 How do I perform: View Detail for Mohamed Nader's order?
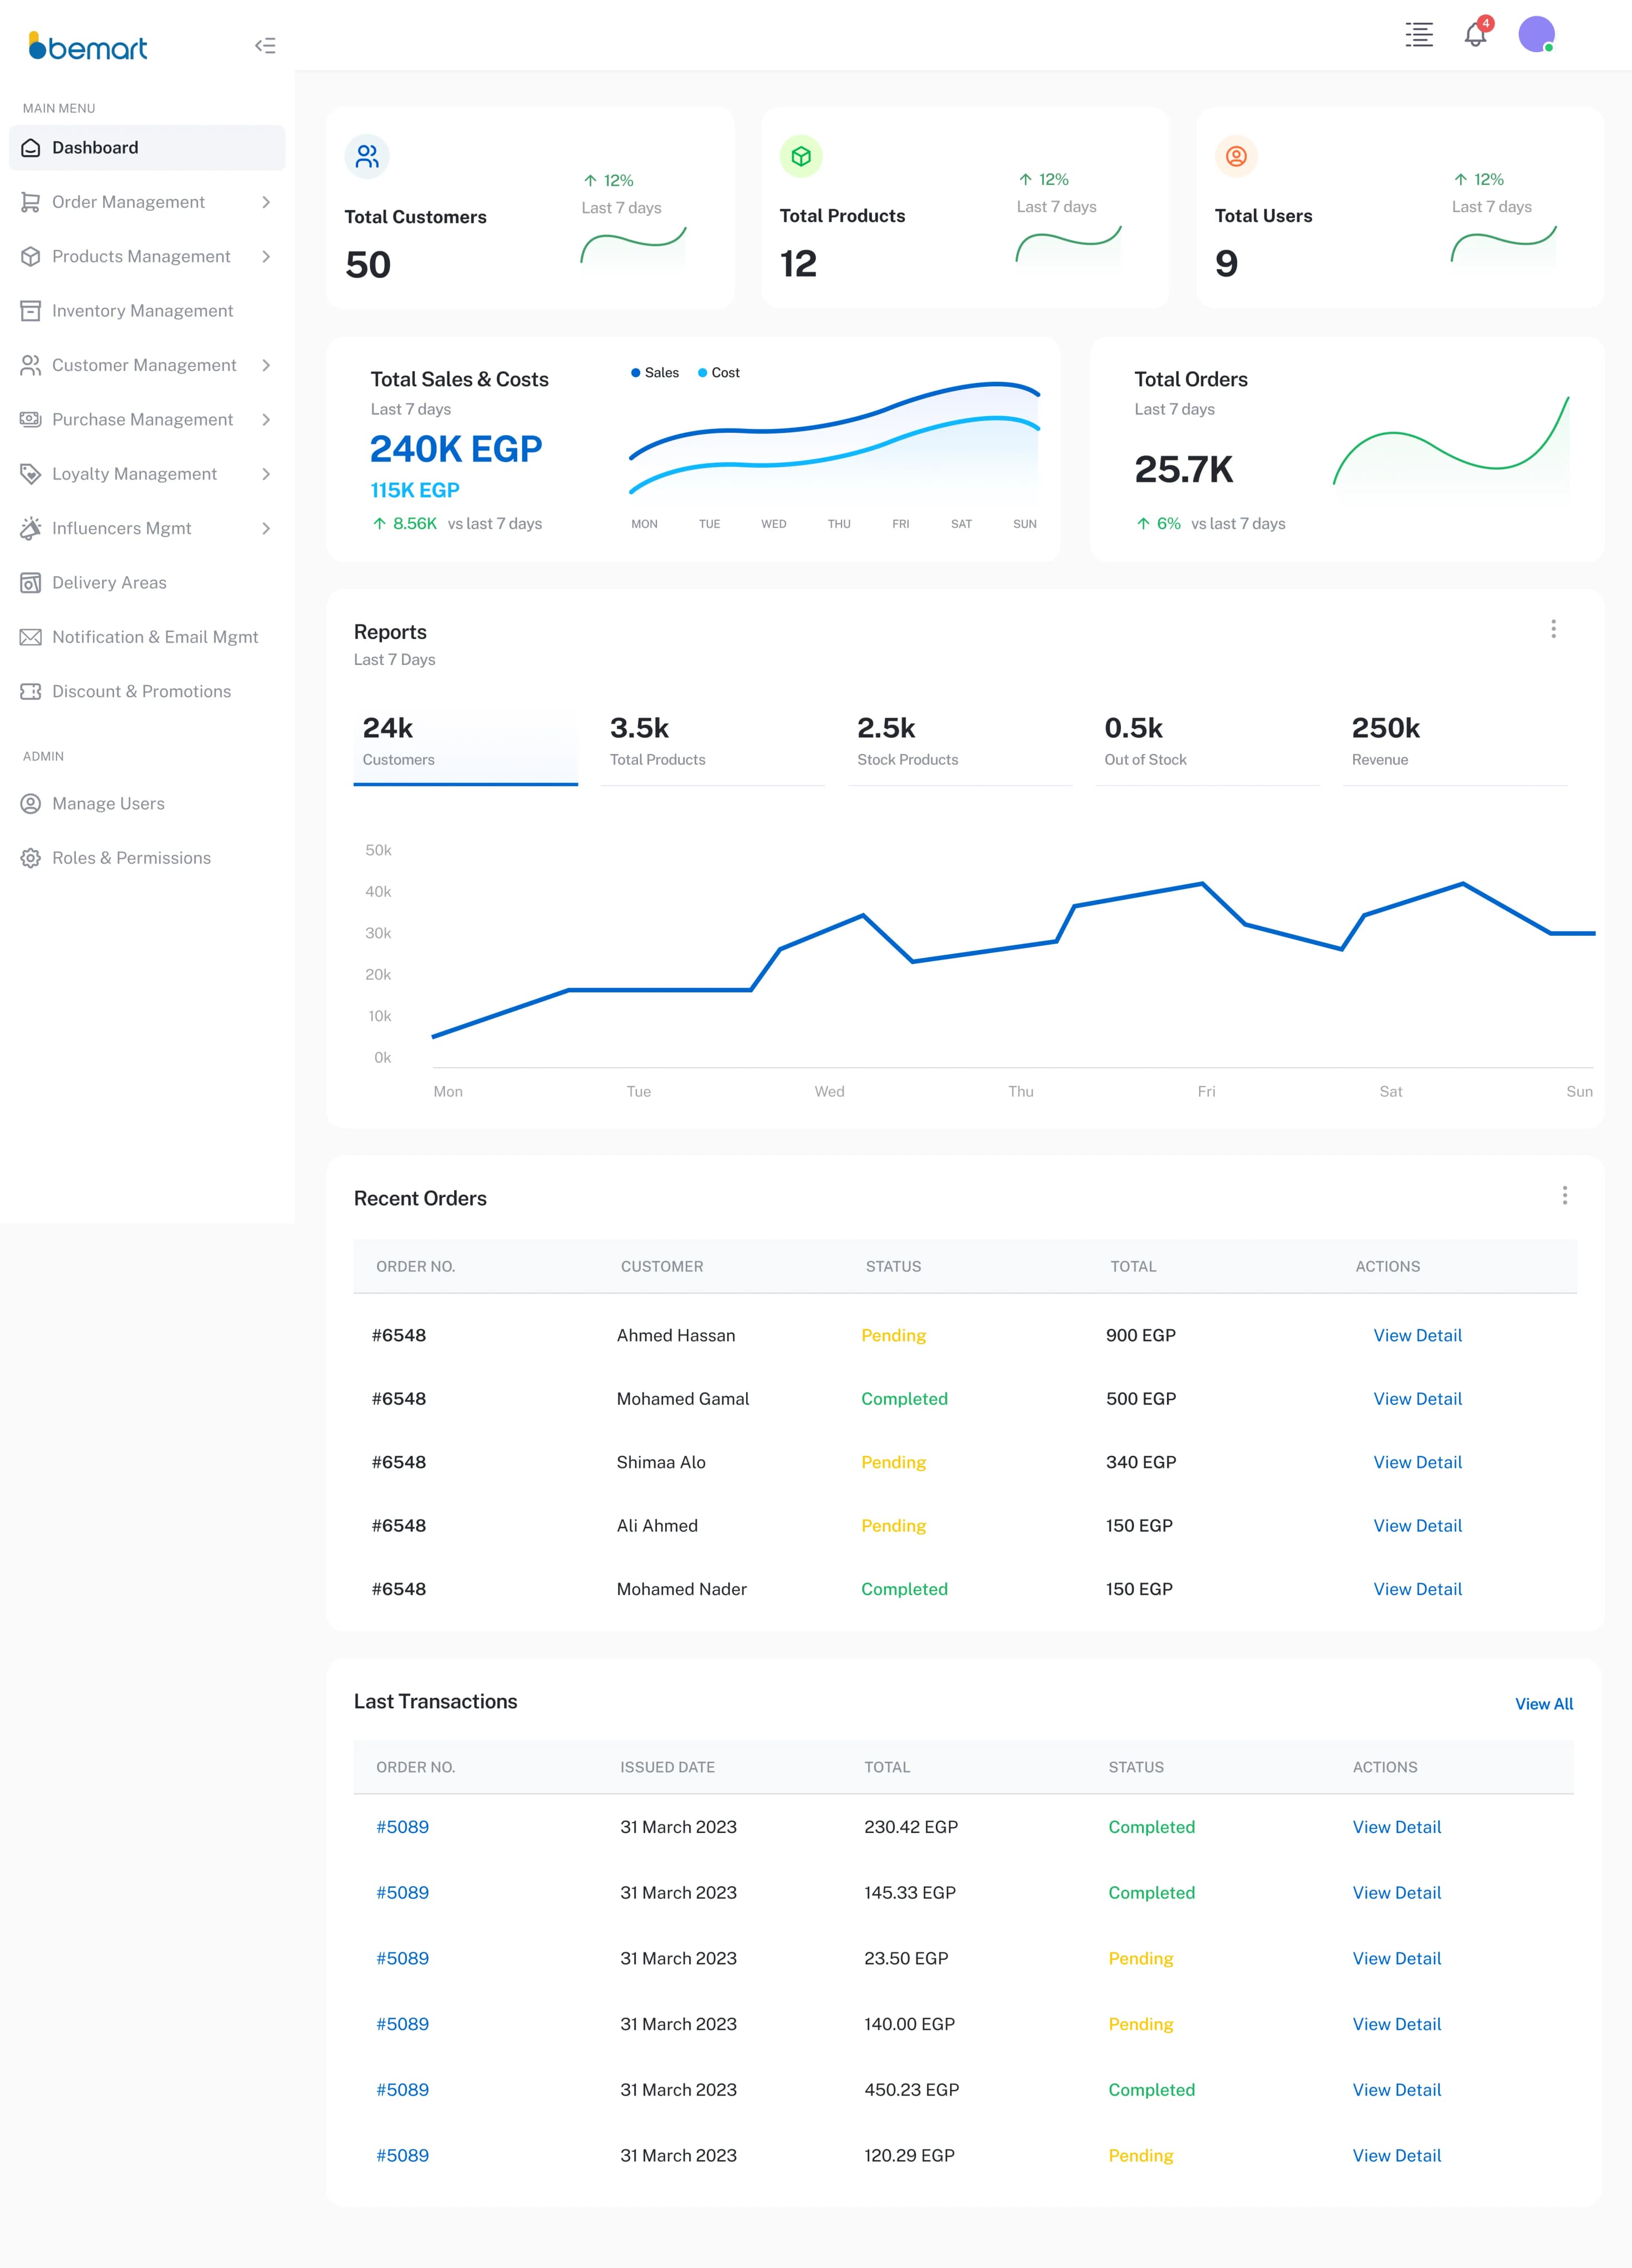tap(1417, 1589)
